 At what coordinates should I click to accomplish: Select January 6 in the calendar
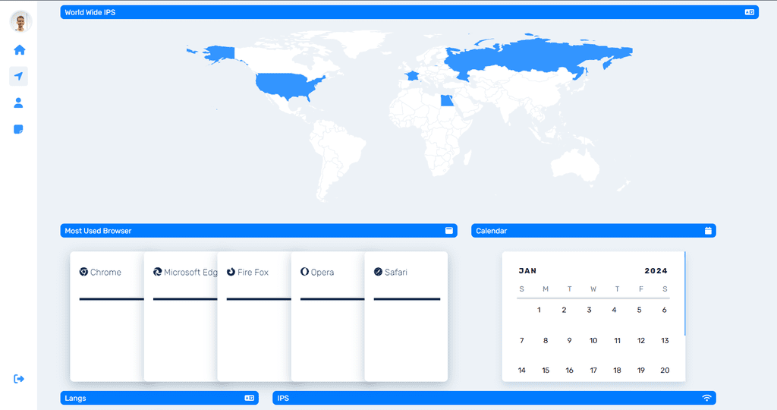[665, 310]
